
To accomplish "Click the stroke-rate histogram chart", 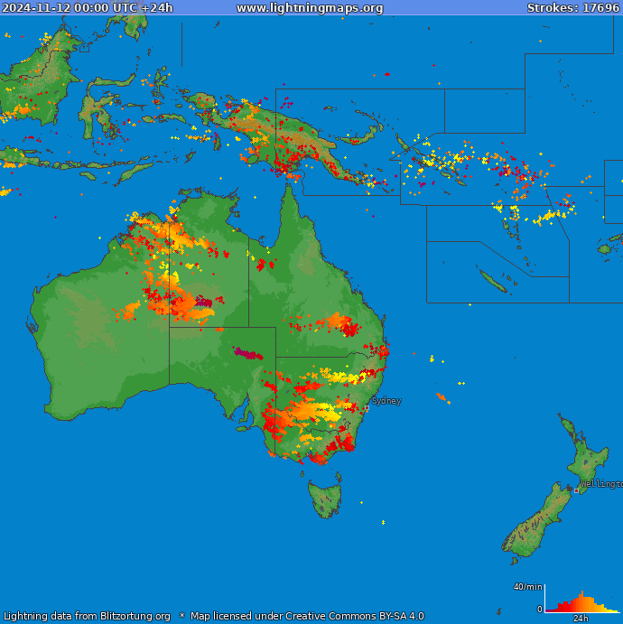I will click(580, 601).
